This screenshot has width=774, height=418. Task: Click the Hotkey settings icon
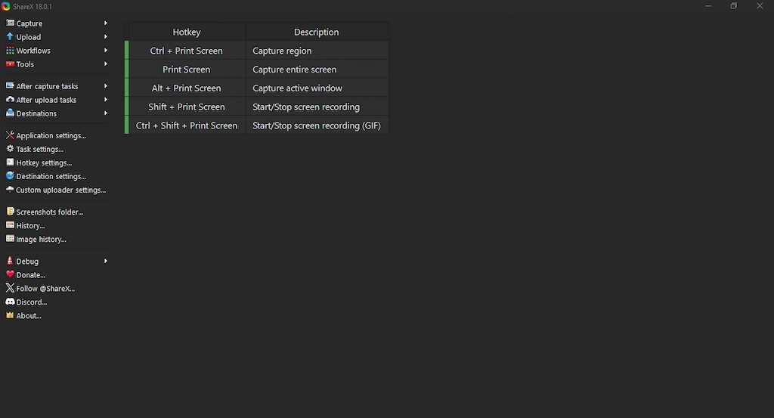[x=10, y=163]
